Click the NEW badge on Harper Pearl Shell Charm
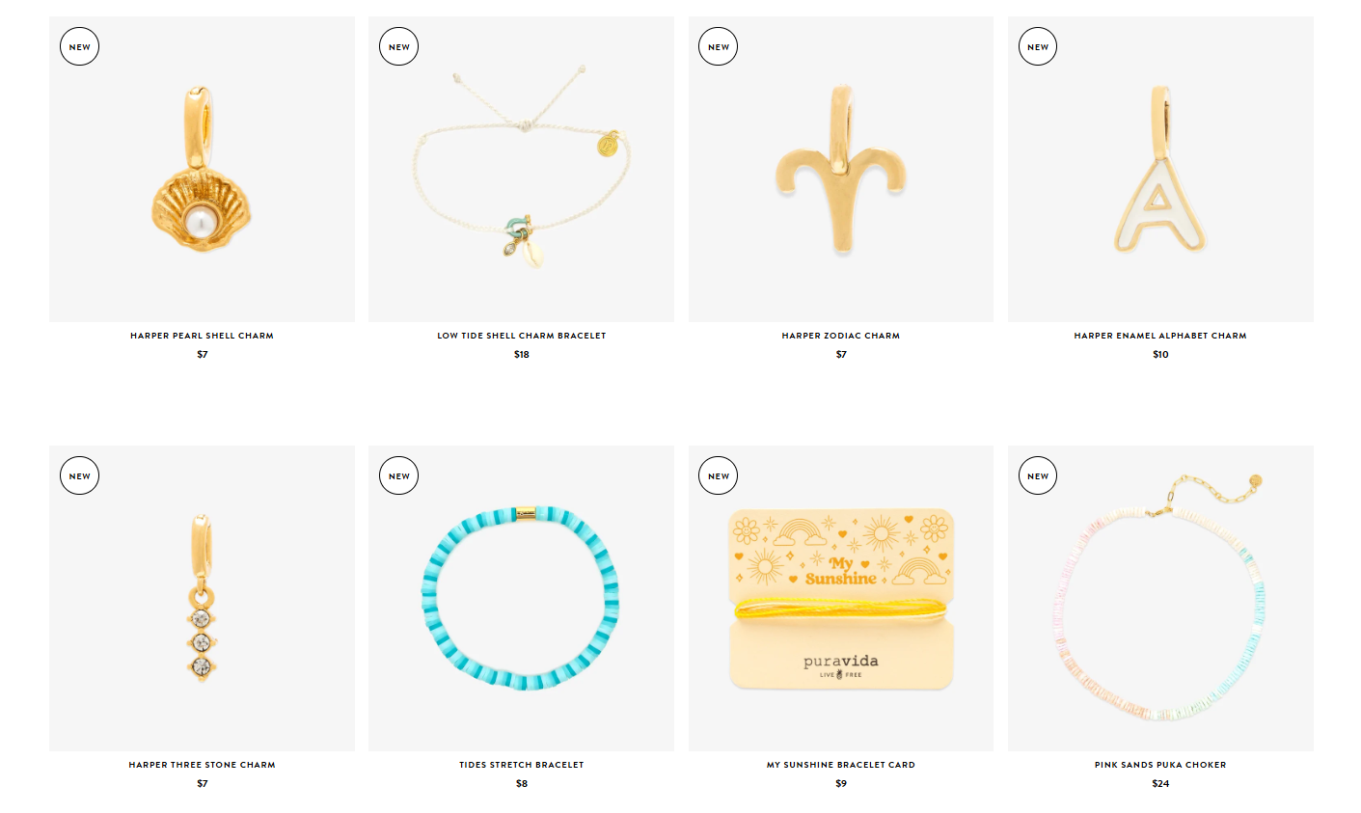1361x813 pixels. (79, 46)
